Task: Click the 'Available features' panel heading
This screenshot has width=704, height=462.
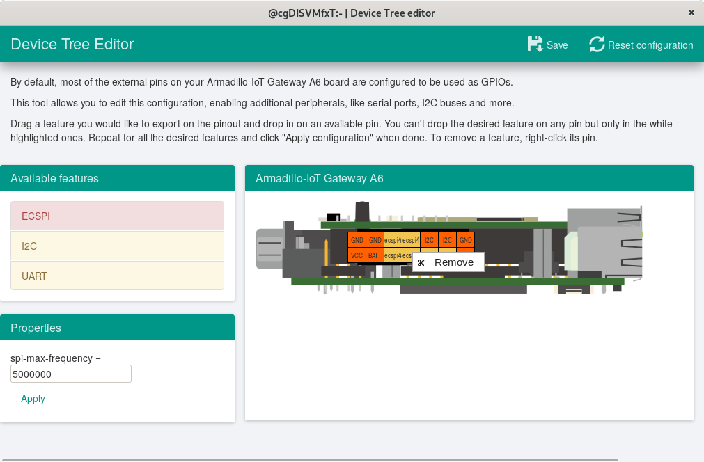Action: 54,178
